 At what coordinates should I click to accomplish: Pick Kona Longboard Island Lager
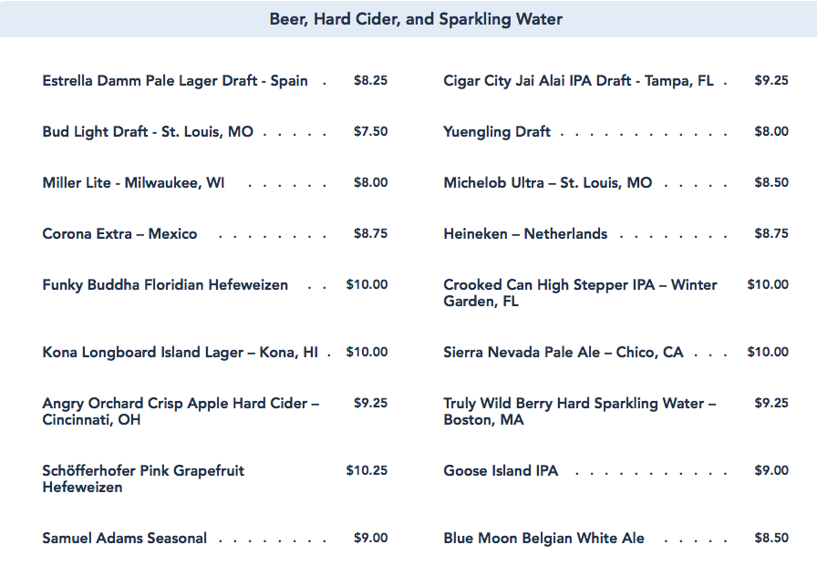pos(181,352)
